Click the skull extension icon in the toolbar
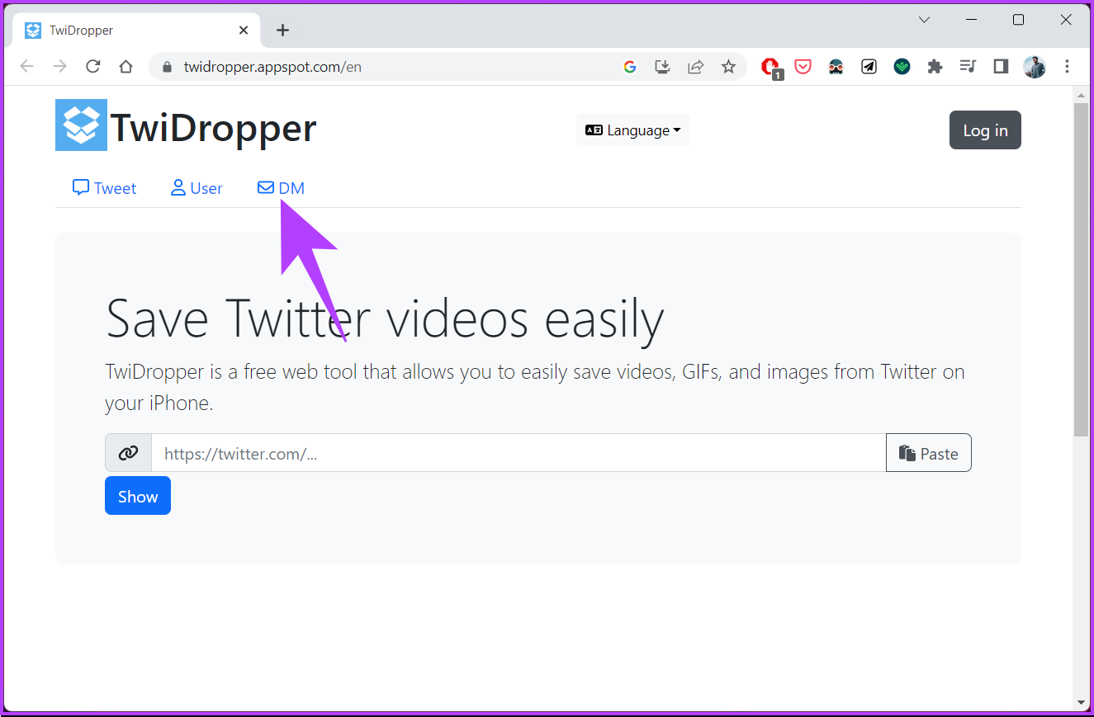 pos(836,66)
